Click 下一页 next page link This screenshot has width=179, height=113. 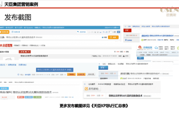[x=105, y=32]
